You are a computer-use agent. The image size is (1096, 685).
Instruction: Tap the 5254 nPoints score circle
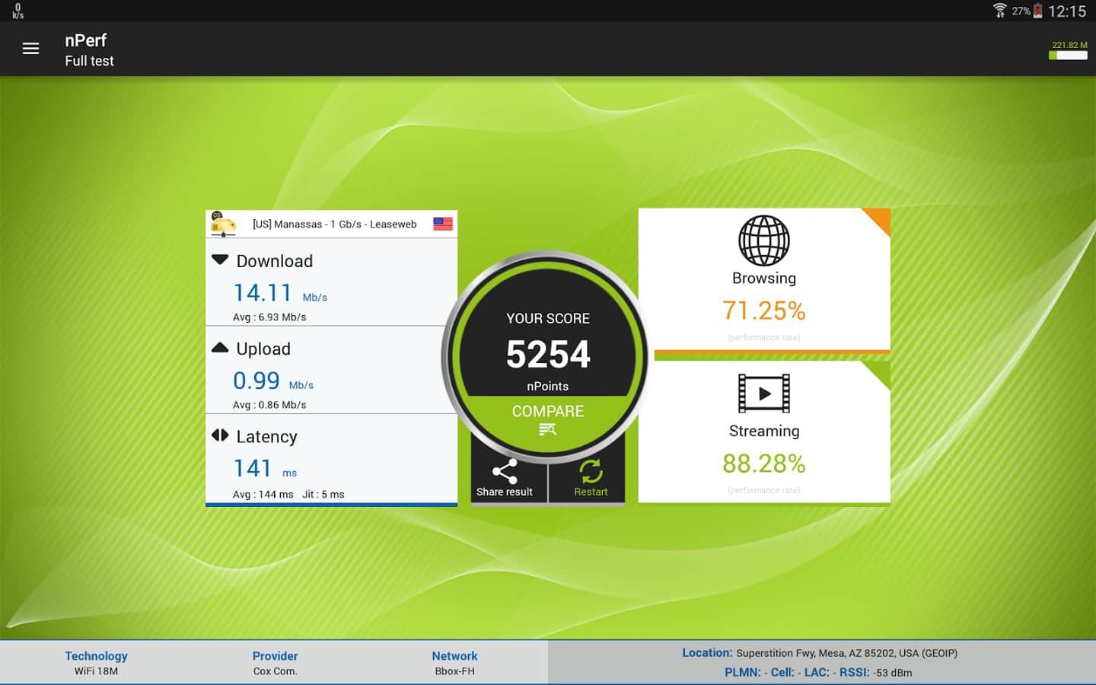point(548,346)
